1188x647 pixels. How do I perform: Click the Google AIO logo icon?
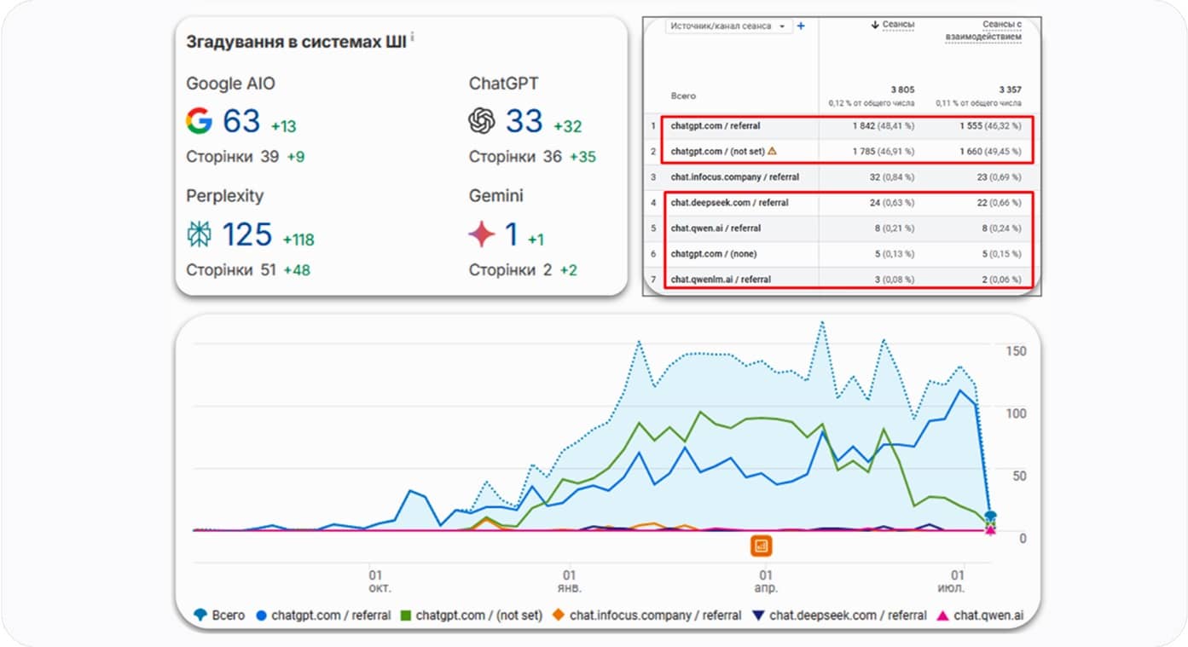coord(199,121)
